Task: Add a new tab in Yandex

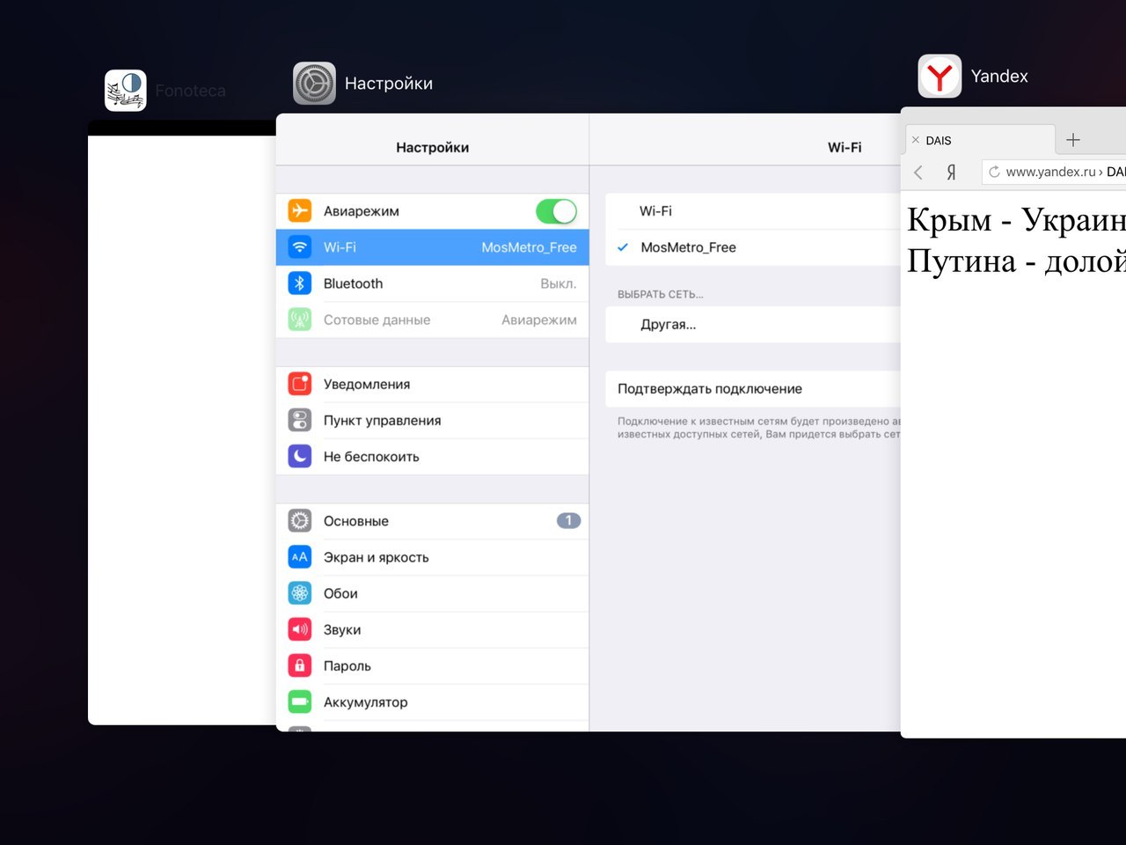Action: coord(1073,140)
